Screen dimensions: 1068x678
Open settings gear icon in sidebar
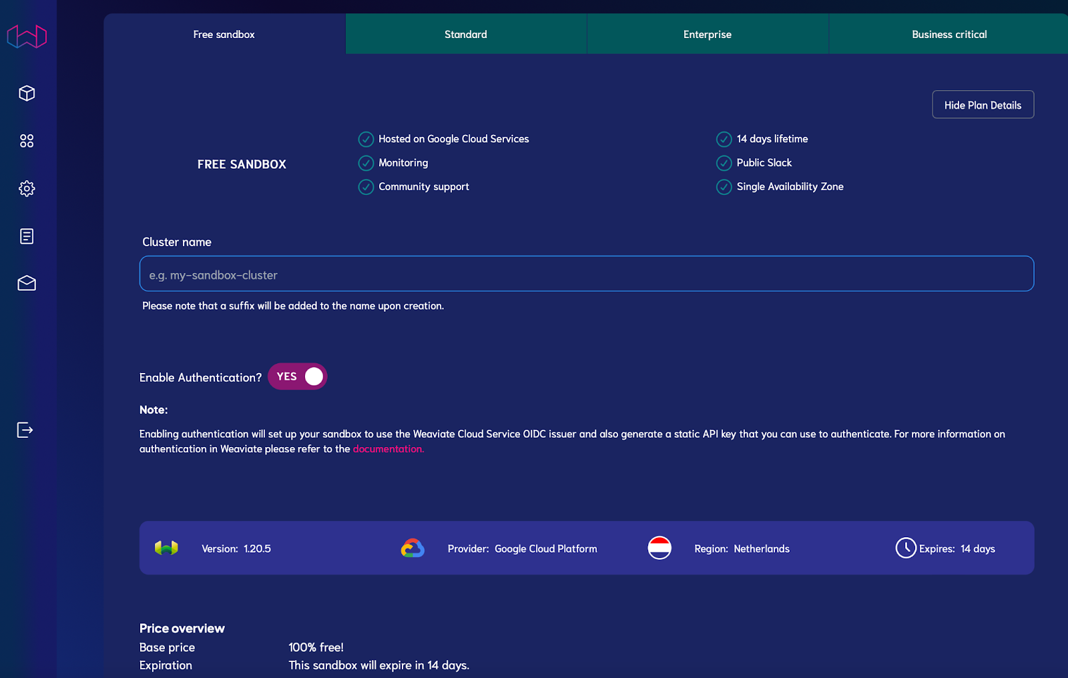pyautogui.click(x=27, y=189)
